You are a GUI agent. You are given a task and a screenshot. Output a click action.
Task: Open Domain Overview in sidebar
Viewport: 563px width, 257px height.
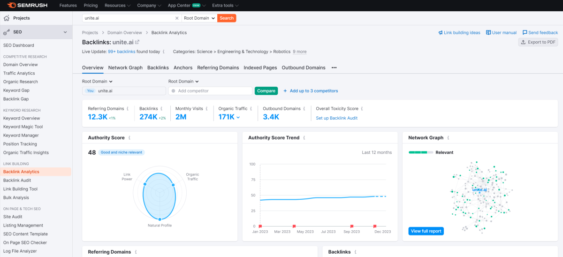20,65
